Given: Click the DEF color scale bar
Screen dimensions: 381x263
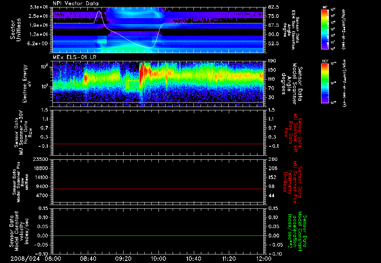Looking at the screenshot, I should point(325,83).
